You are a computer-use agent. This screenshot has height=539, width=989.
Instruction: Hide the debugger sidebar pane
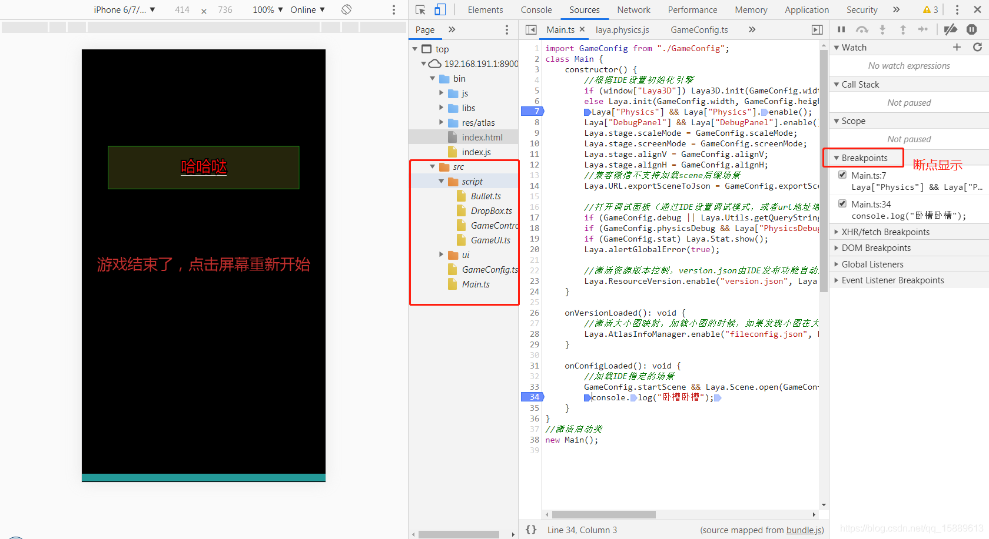pos(817,29)
